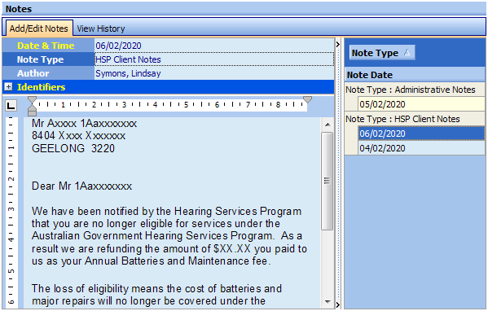Click the Date & Time field value
This screenshot has width=488, height=311.
point(214,46)
